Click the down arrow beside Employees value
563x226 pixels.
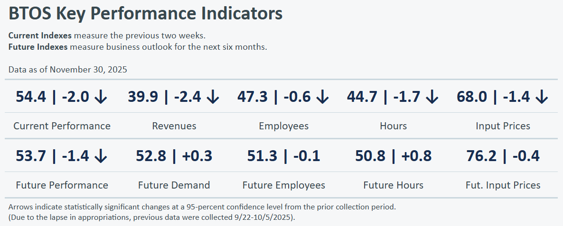point(322,97)
